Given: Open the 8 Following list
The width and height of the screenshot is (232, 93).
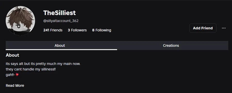Looking at the screenshot, I should (x=102, y=30).
